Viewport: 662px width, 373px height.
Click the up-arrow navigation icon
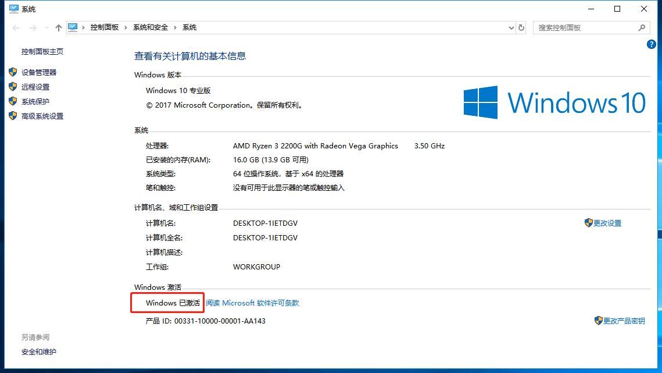[58, 27]
